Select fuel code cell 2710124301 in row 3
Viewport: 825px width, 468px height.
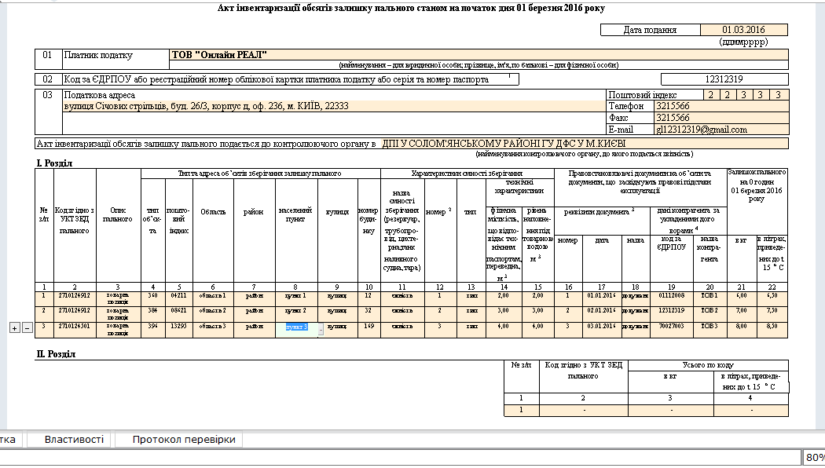(x=75, y=325)
